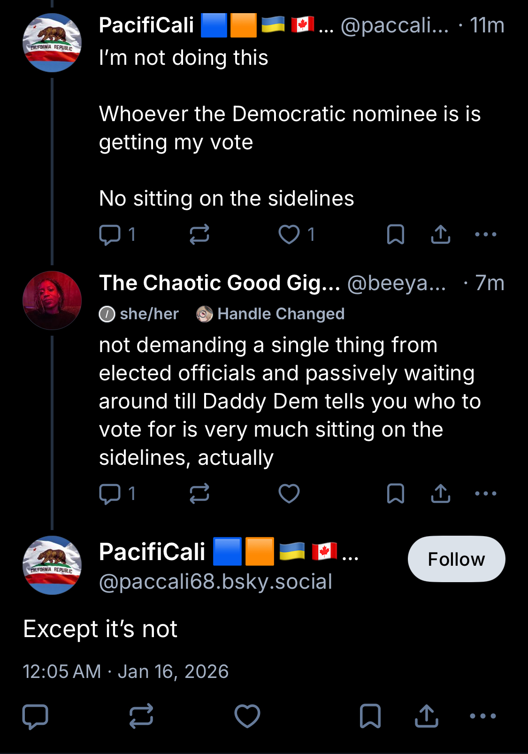Open more options on 'Except it's not' post
Image resolution: width=528 pixels, height=754 pixels.
tap(483, 716)
